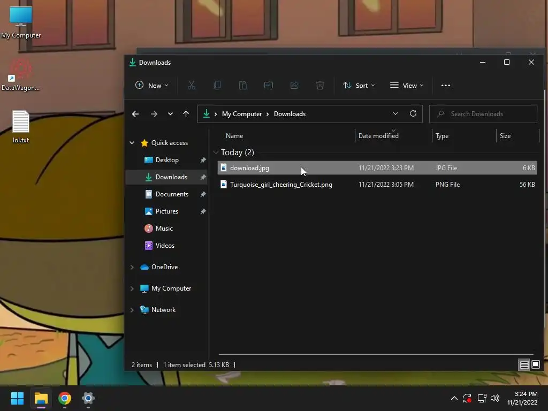The width and height of the screenshot is (548, 411).
Task: Go back with the left arrow
Action: [135, 114]
